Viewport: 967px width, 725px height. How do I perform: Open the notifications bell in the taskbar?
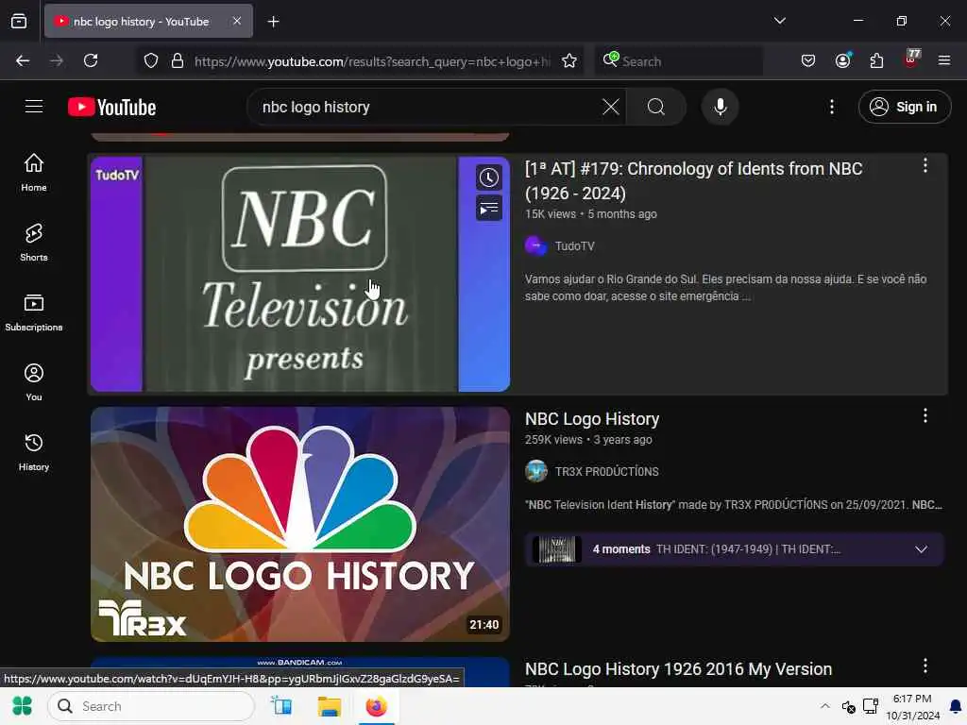tap(956, 706)
